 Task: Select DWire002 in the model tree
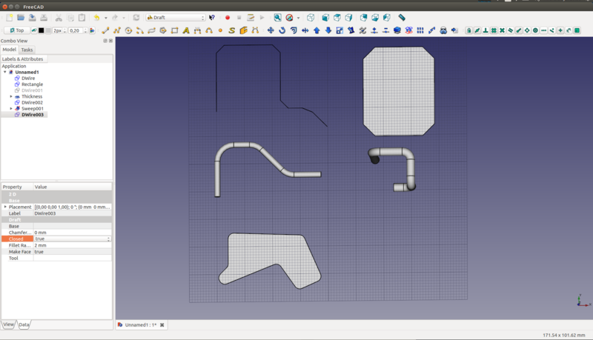tap(32, 102)
